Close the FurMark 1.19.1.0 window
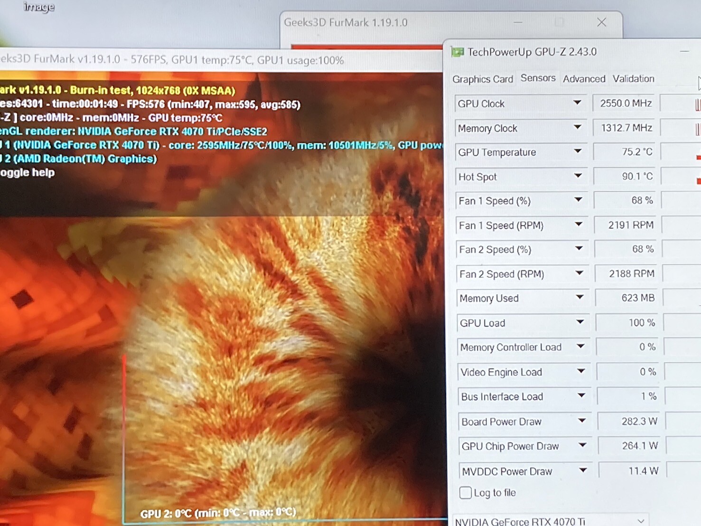Screen dimensions: 701x526 click(x=601, y=22)
